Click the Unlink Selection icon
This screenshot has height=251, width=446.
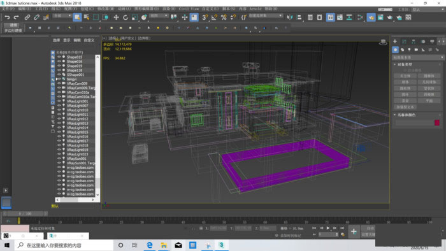click(36, 17)
